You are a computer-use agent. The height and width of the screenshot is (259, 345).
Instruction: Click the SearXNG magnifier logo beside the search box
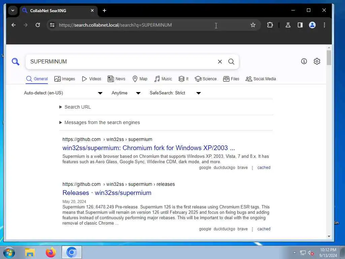pos(15,62)
